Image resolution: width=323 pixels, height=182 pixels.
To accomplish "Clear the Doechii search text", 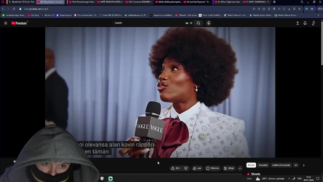I will click(x=191, y=23).
